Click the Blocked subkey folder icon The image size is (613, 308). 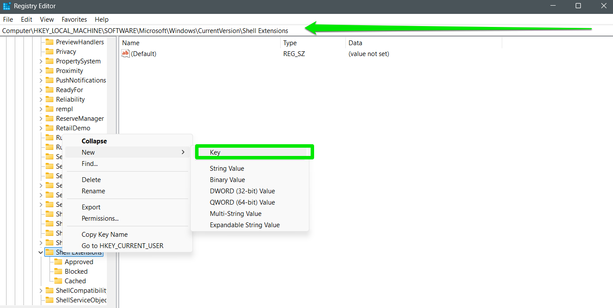tap(58, 272)
